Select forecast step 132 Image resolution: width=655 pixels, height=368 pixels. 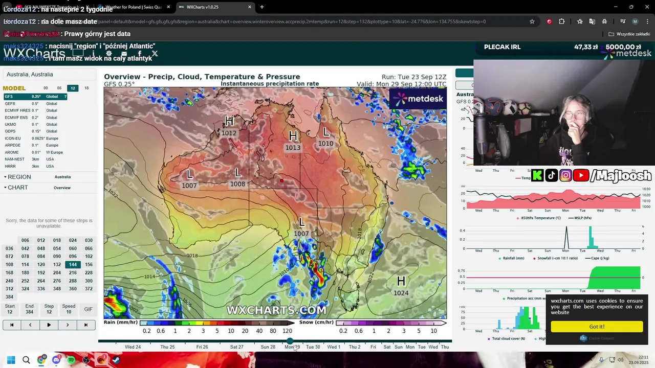[x=57, y=265]
